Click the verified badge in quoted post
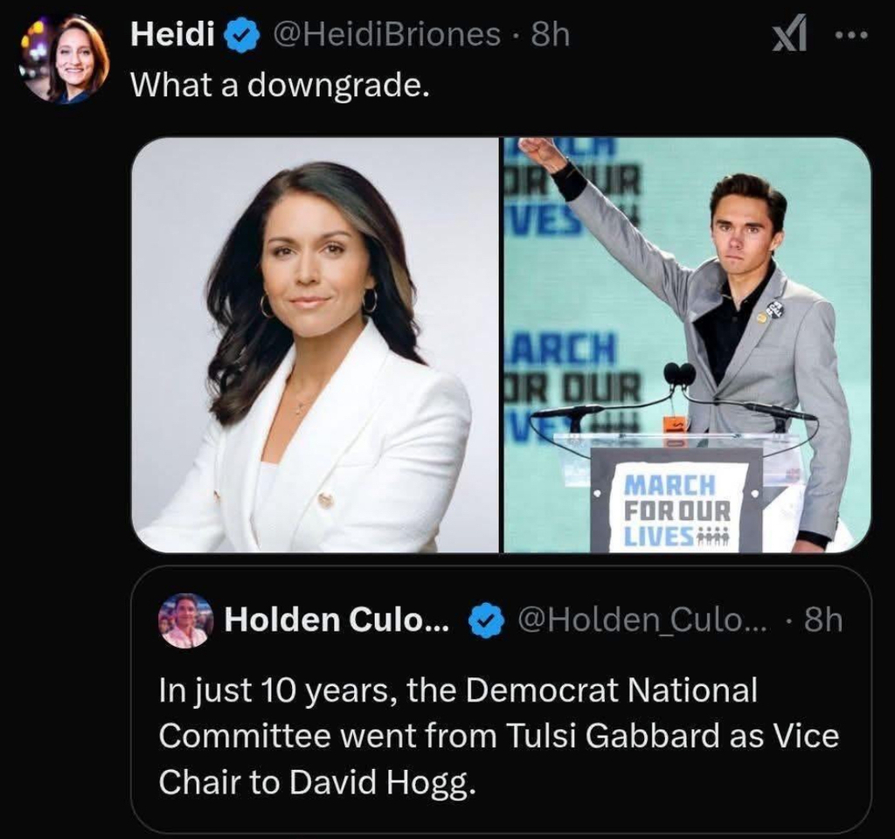The image size is (895, 839). pyautogui.click(x=485, y=620)
